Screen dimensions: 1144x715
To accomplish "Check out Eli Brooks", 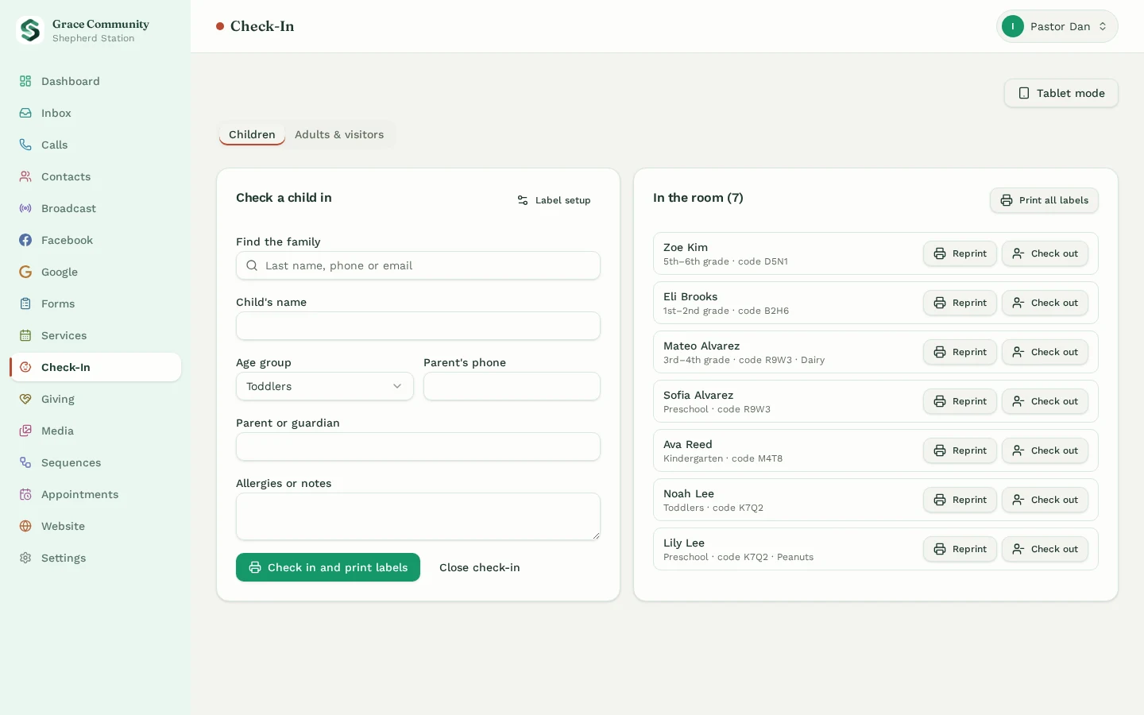I will (1045, 303).
